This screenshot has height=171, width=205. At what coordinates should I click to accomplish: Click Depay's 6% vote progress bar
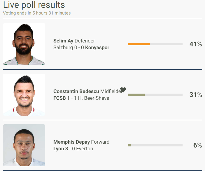point(155,145)
